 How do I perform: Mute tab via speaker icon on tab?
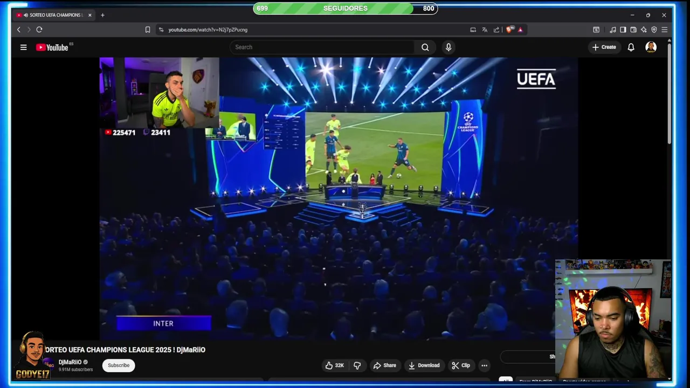pos(26,15)
